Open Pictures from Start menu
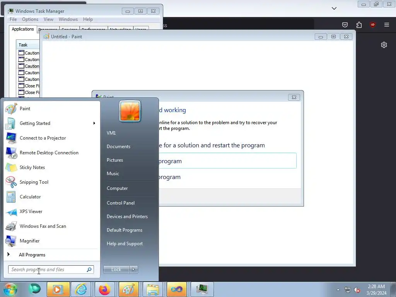The image size is (396, 297). coord(115,160)
